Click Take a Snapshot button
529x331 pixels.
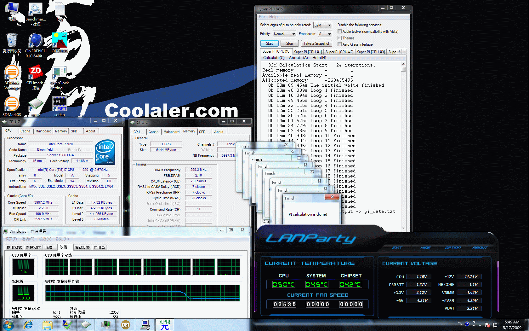pos(316,44)
